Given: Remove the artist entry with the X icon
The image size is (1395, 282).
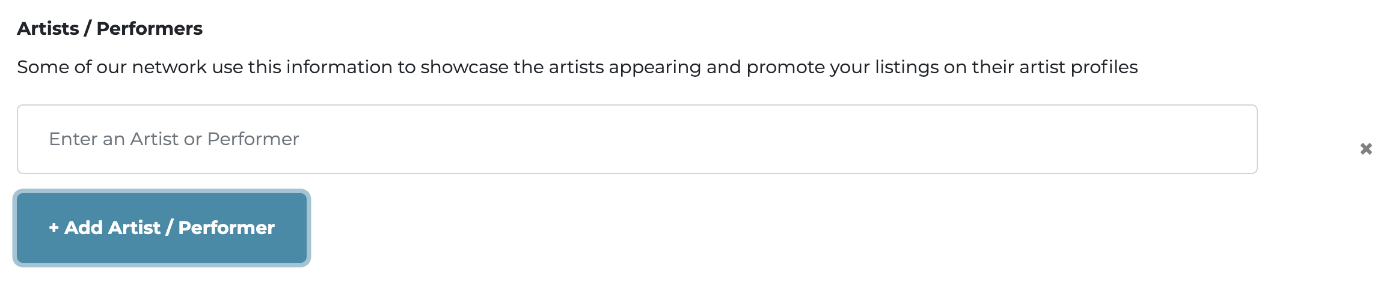Looking at the screenshot, I should 1366,149.
